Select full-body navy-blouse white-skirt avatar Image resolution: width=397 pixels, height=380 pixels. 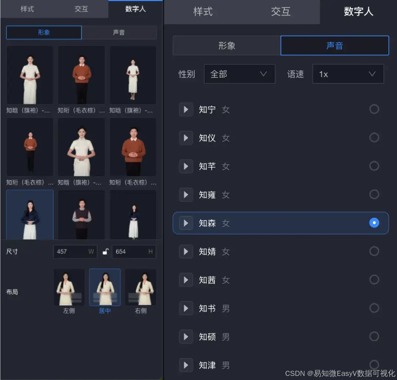(133, 215)
